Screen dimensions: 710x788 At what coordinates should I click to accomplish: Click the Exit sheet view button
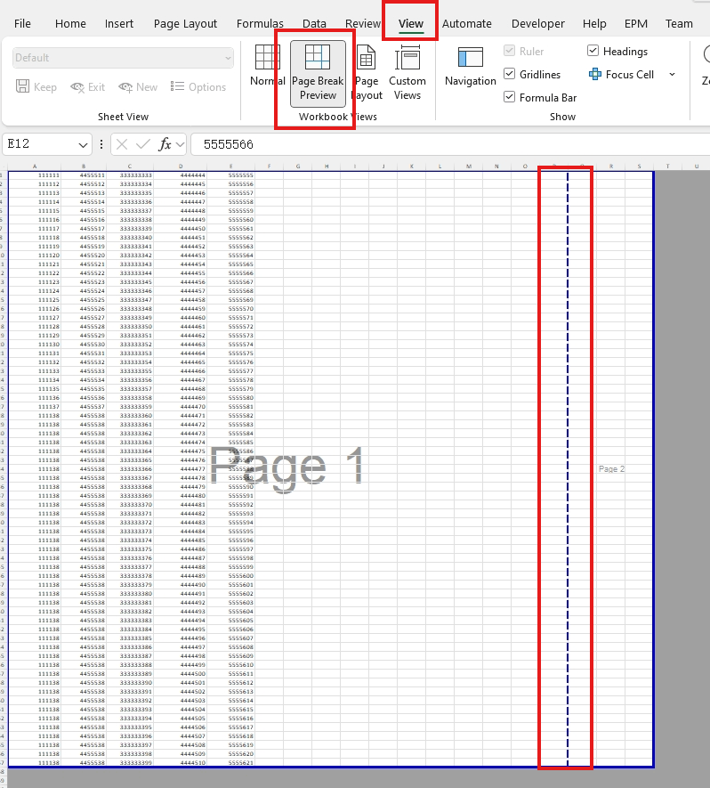click(88, 87)
